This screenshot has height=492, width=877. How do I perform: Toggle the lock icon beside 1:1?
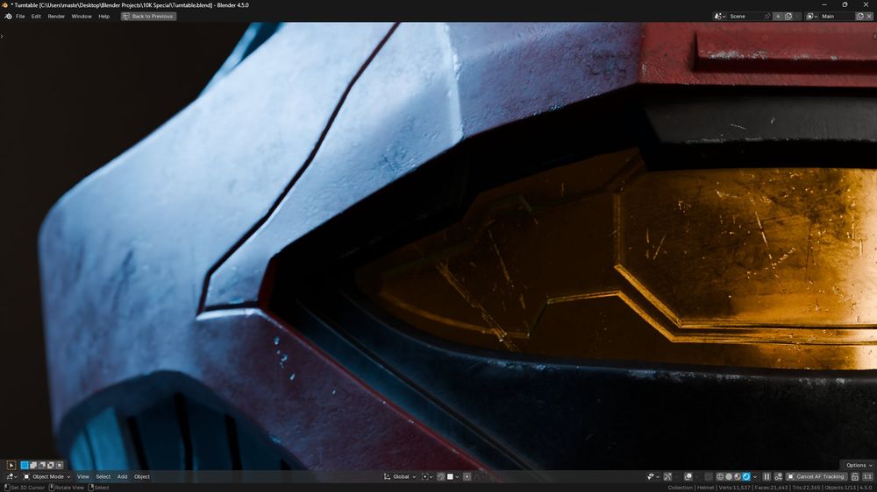pos(854,477)
